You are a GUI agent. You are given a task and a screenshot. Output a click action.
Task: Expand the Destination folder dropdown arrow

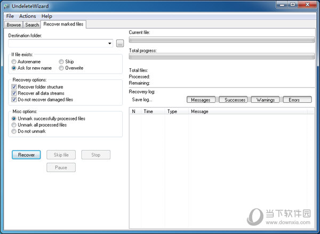(109, 43)
